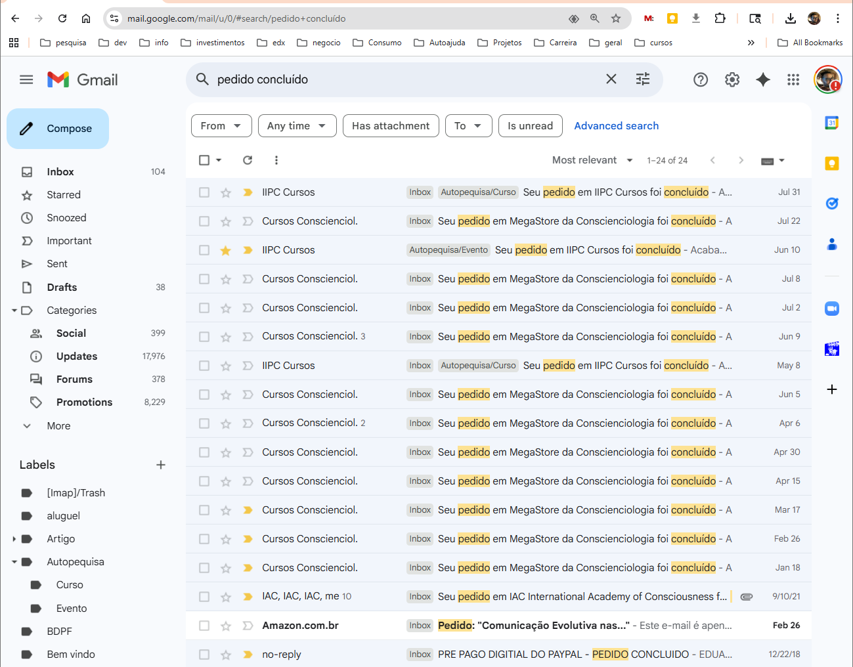This screenshot has width=853, height=667.
Task: Open browser Downloads icon
Action: (791, 18)
